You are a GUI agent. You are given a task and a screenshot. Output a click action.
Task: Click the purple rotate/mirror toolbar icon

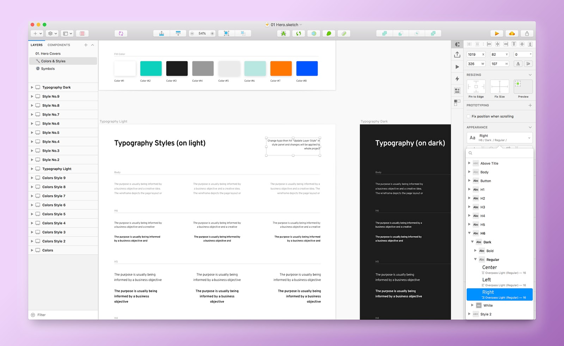coord(121,33)
